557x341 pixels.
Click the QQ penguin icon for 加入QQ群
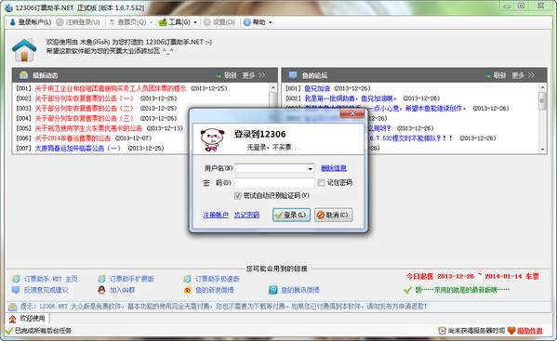pyautogui.click(x=101, y=290)
